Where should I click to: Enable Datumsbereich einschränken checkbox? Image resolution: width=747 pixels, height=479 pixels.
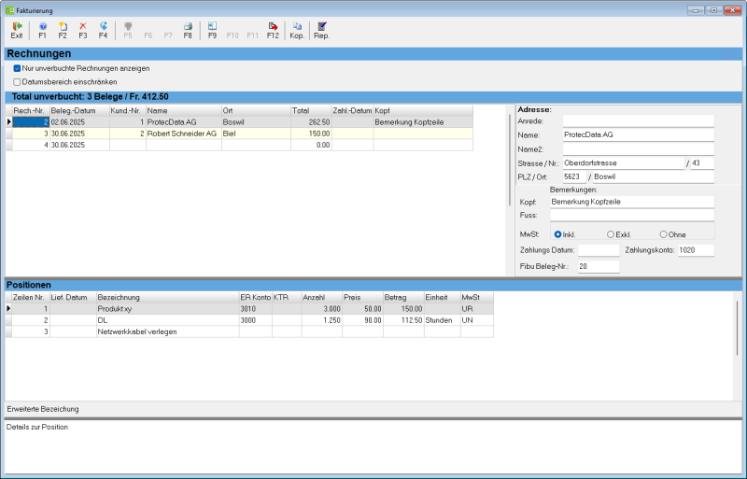(17, 82)
